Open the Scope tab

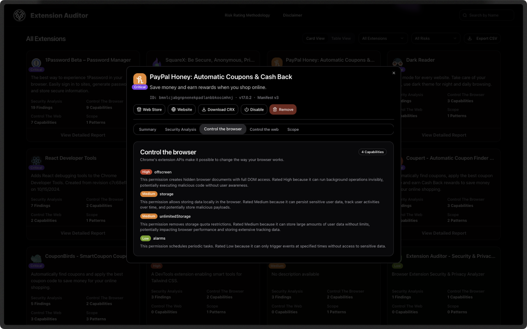point(293,129)
